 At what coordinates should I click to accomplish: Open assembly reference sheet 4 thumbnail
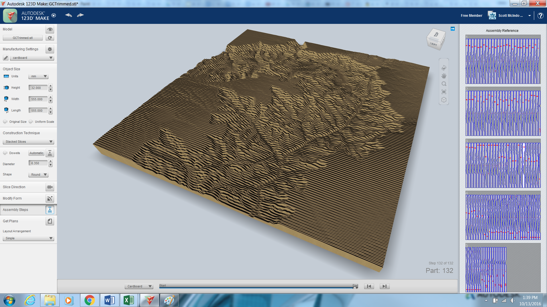(503, 215)
